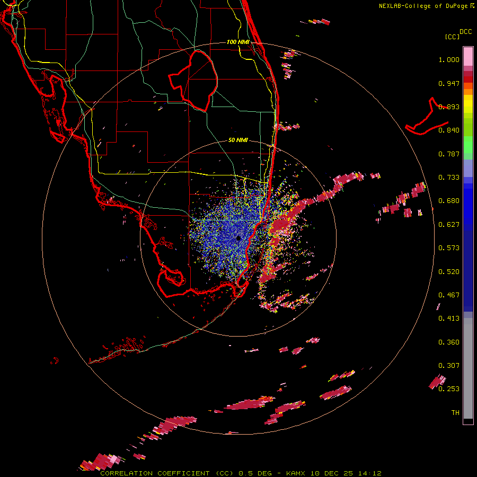This screenshot has height=477, width=477.
Task: Click the TH threshold label
Action: pyautogui.click(x=455, y=413)
